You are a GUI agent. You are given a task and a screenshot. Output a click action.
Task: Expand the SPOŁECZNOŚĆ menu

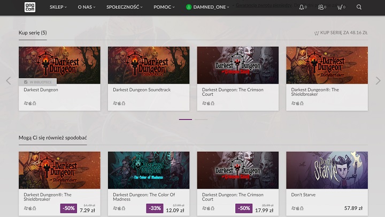point(125,7)
